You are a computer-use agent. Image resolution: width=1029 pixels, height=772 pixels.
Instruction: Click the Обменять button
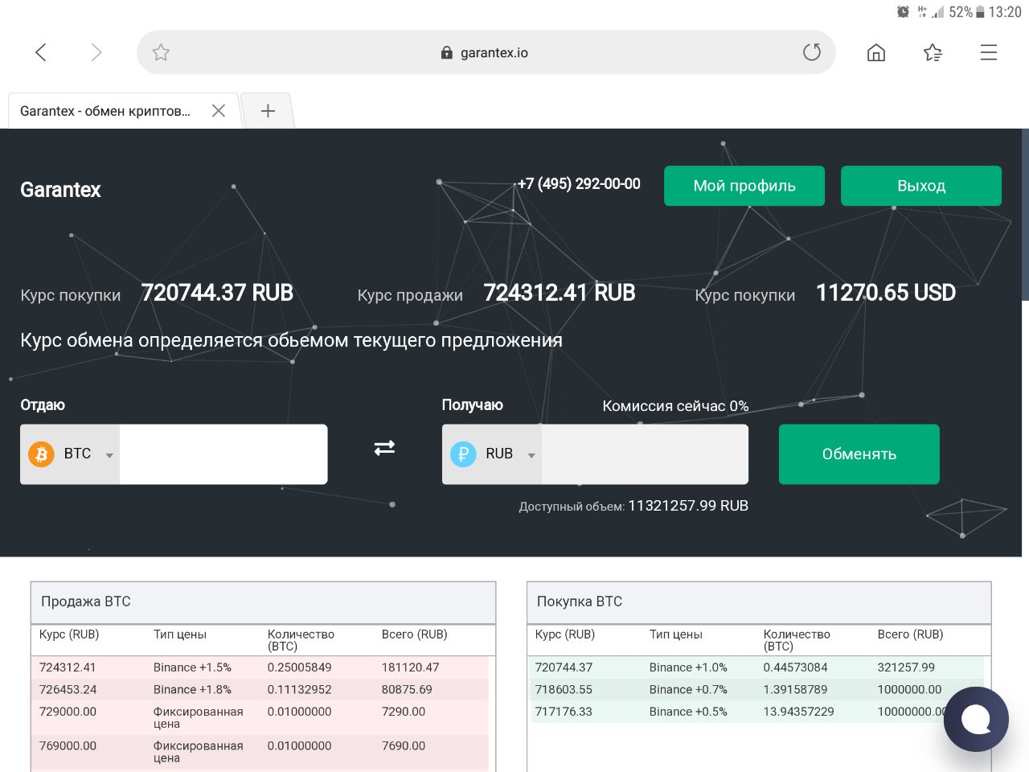[859, 454]
